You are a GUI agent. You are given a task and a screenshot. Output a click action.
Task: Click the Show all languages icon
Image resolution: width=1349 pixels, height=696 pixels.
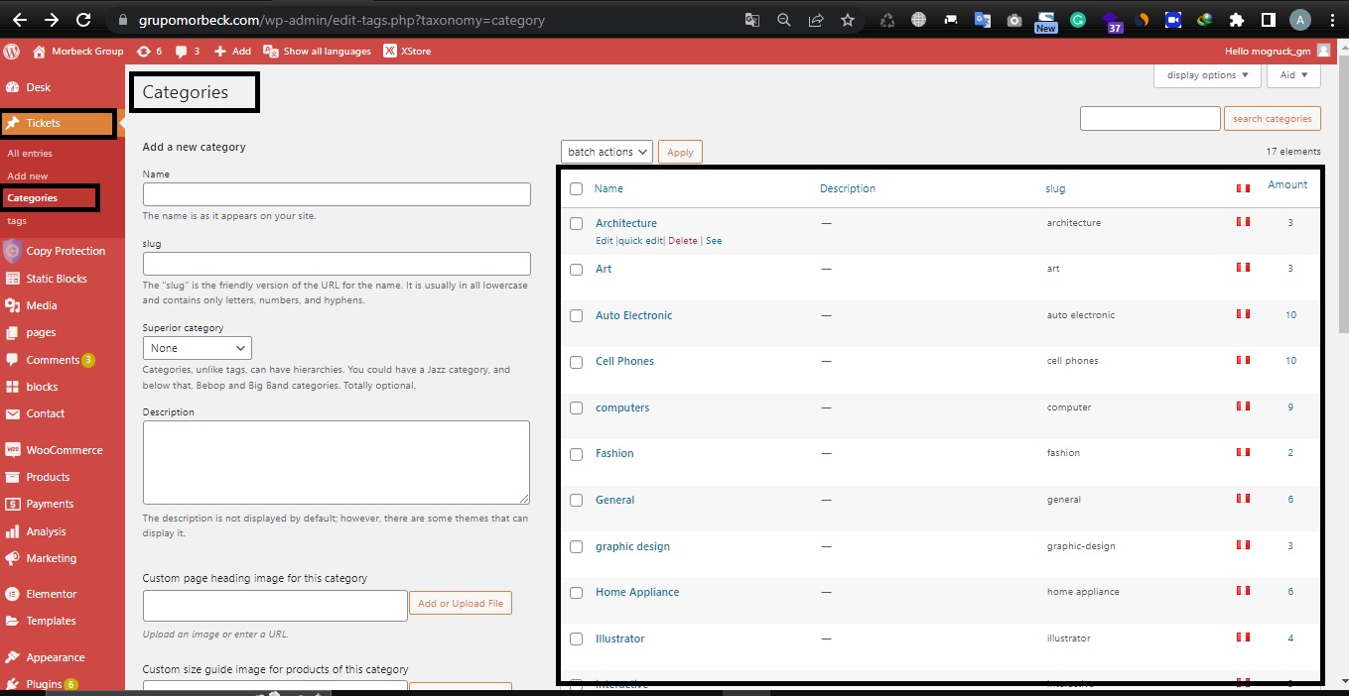click(270, 51)
